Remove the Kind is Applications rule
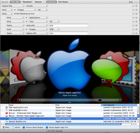The image size is (140, 133). [x=133, y=18]
